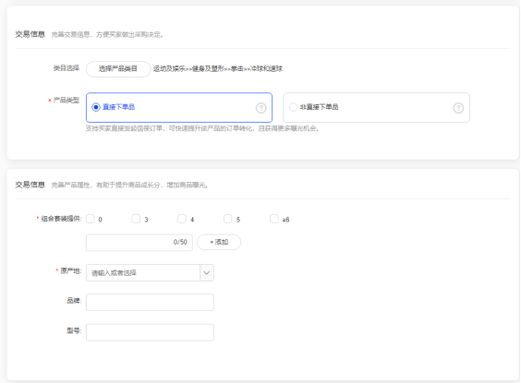Click the 选择产品类目 button
This screenshot has width=521, height=383.
[118, 69]
